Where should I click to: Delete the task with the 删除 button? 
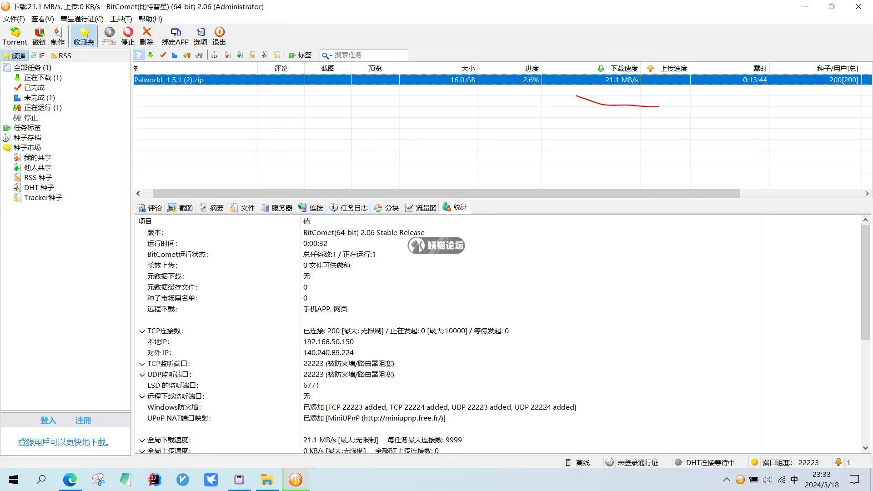tap(146, 36)
